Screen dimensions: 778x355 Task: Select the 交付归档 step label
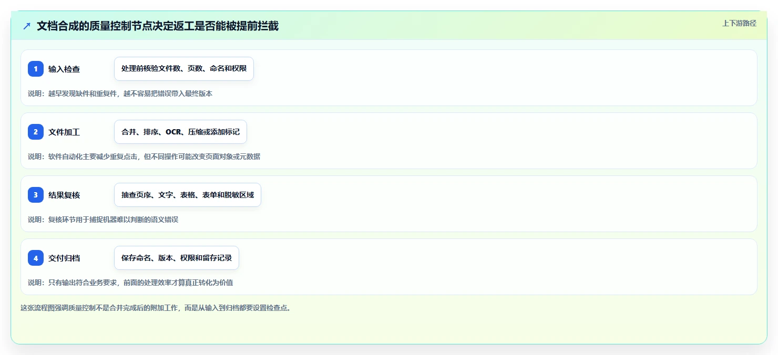click(64, 258)
